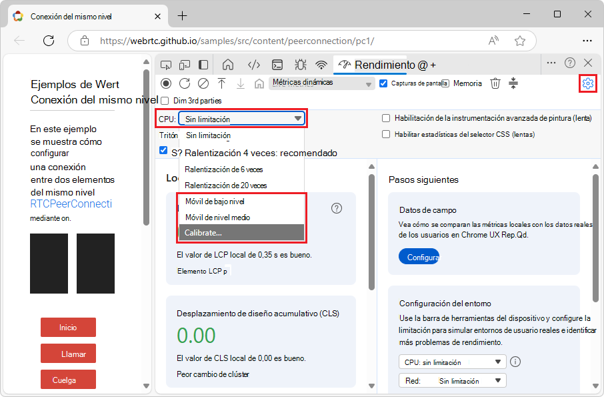This screenshot has width=604, height=397.
Task: Select the inspect element tool icon
Action: point(166,65)
